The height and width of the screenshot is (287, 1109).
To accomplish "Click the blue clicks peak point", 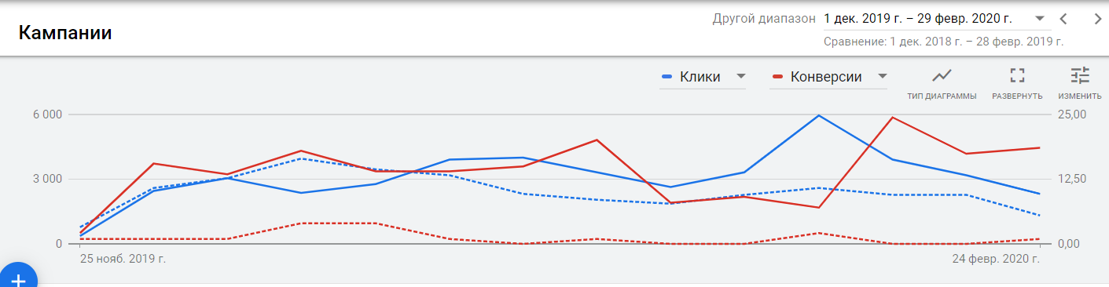I will [819, 115].
